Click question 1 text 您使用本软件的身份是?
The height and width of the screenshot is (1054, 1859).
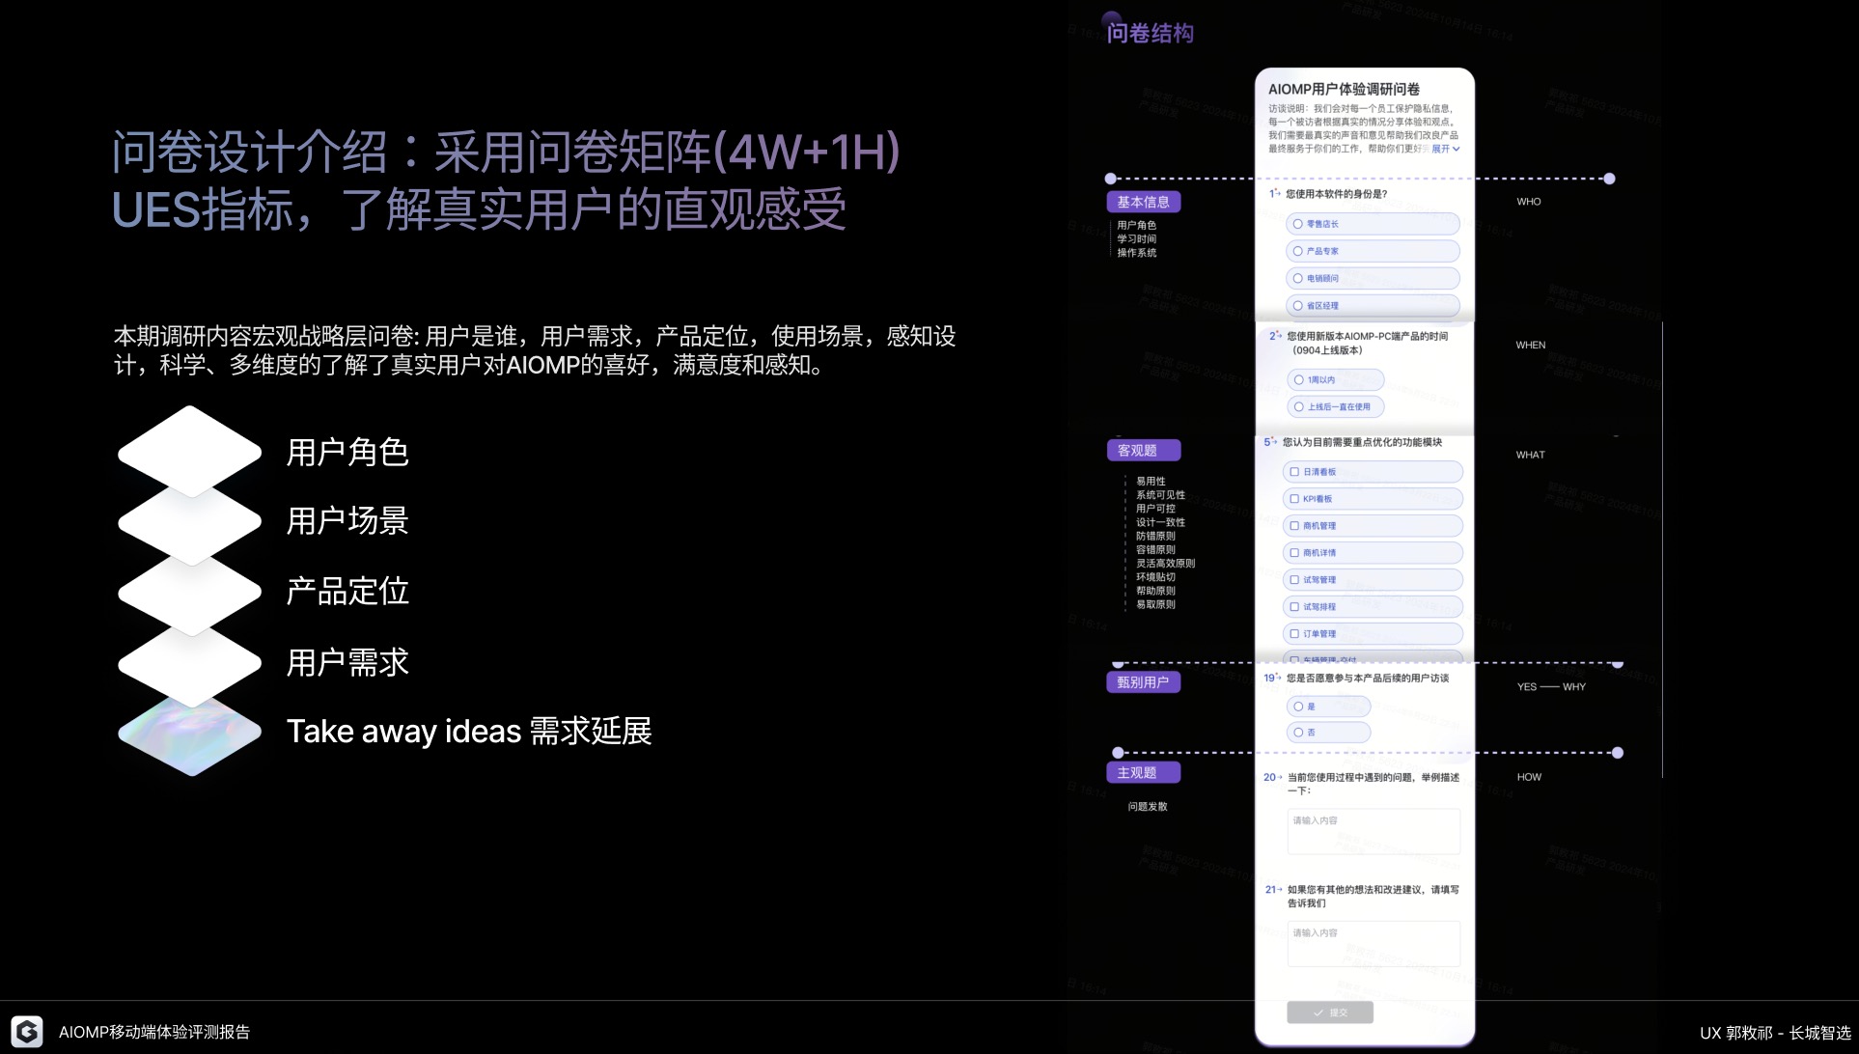[1336, 194]
